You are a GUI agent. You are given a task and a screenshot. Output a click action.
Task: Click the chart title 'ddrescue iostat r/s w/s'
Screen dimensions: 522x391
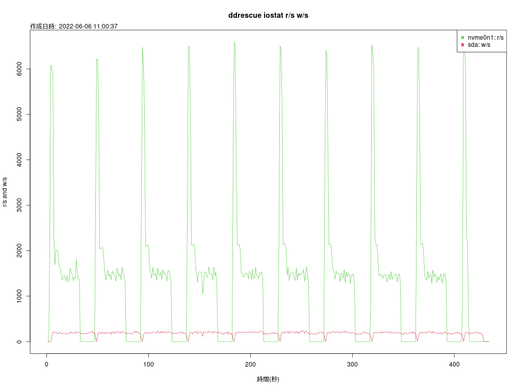pos(268,15)
